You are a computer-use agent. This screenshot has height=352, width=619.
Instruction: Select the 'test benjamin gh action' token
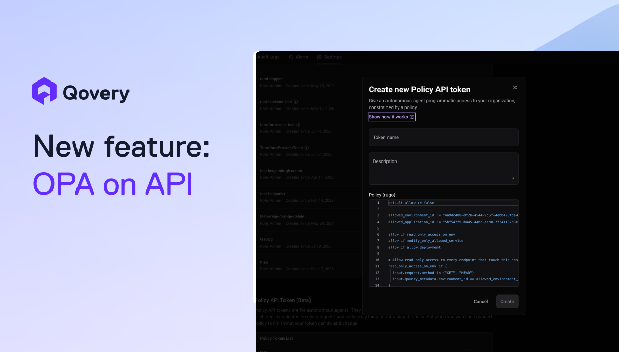(309, 174)
